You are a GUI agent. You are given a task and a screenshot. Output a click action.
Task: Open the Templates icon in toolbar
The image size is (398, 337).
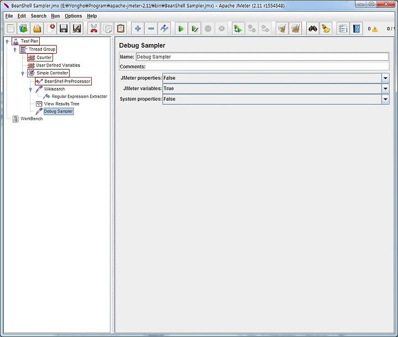(x=24, y=28)
